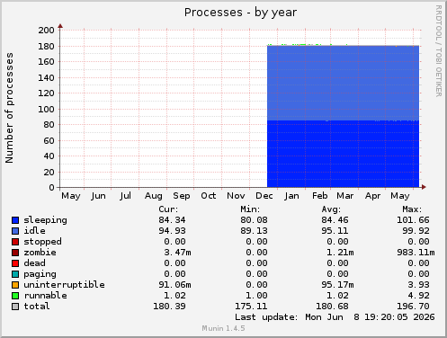447x338 pixels.
Task: Click total min value 175.11
Action: (251, 307)
